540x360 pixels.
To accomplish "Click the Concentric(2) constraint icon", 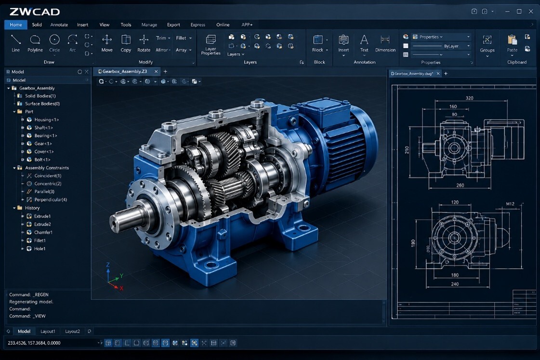I will (29, 184).
